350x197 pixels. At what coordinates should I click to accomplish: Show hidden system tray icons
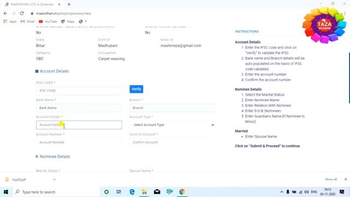tap(282, 192)
